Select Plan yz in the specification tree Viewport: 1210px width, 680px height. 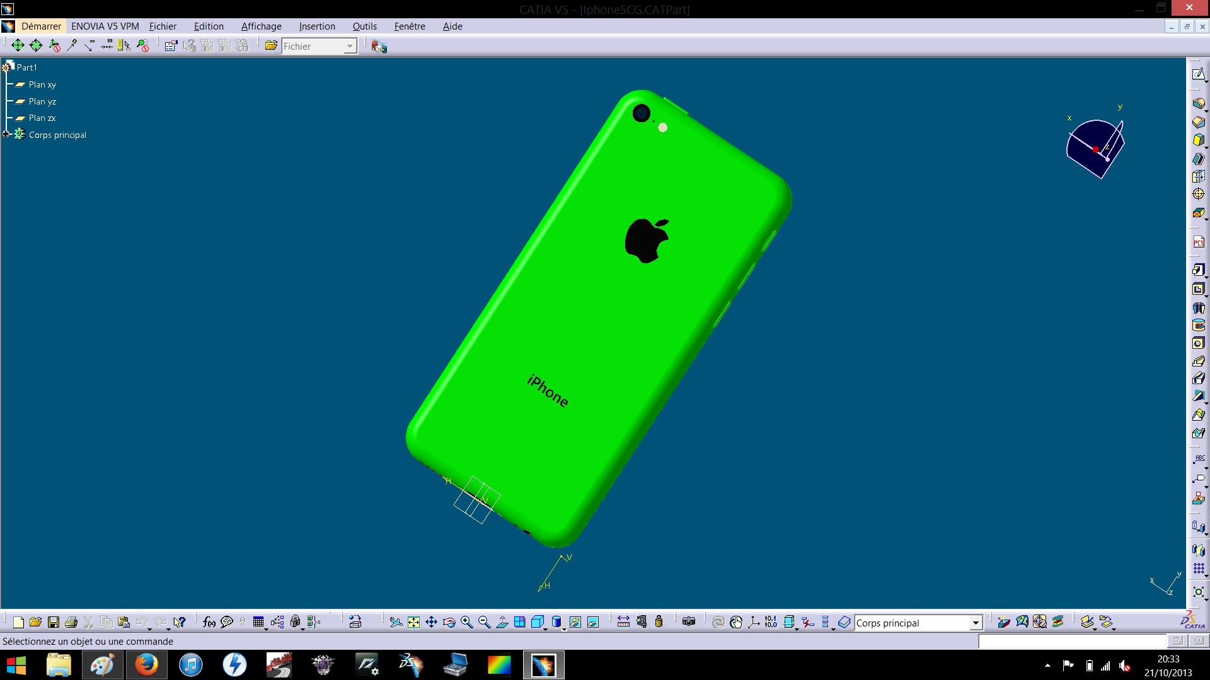42,101
